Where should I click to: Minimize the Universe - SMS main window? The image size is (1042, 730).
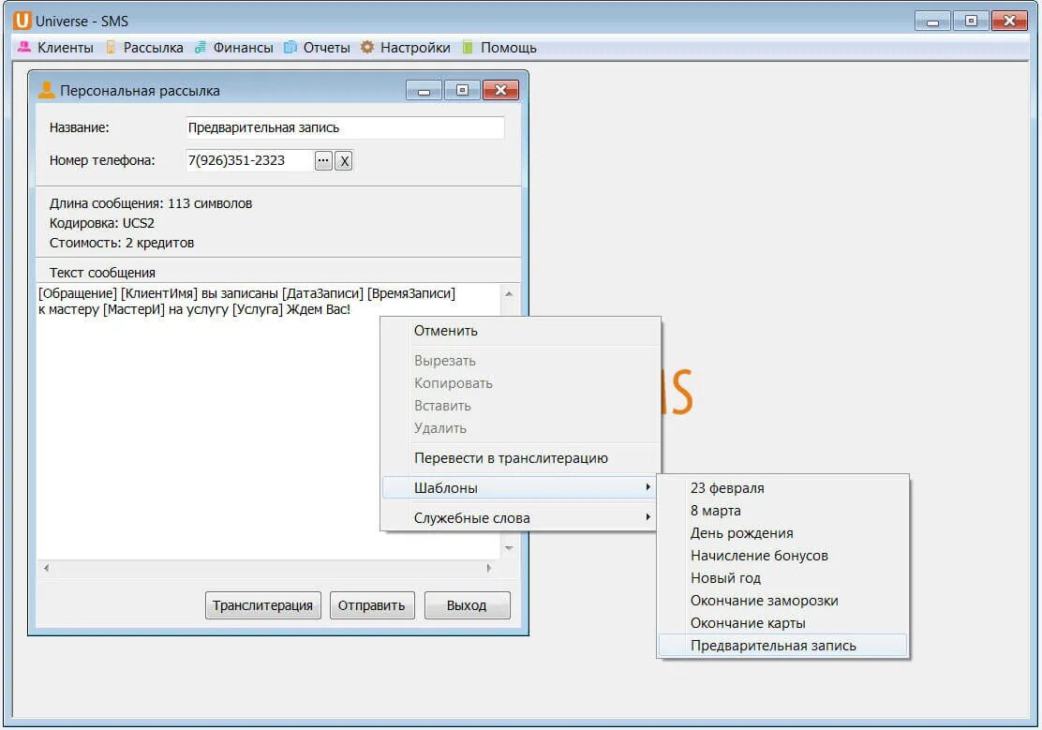pos(932,21)
